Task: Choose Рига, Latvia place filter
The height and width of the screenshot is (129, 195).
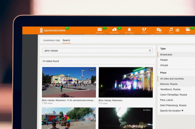Action: click(x=166, y=100)
